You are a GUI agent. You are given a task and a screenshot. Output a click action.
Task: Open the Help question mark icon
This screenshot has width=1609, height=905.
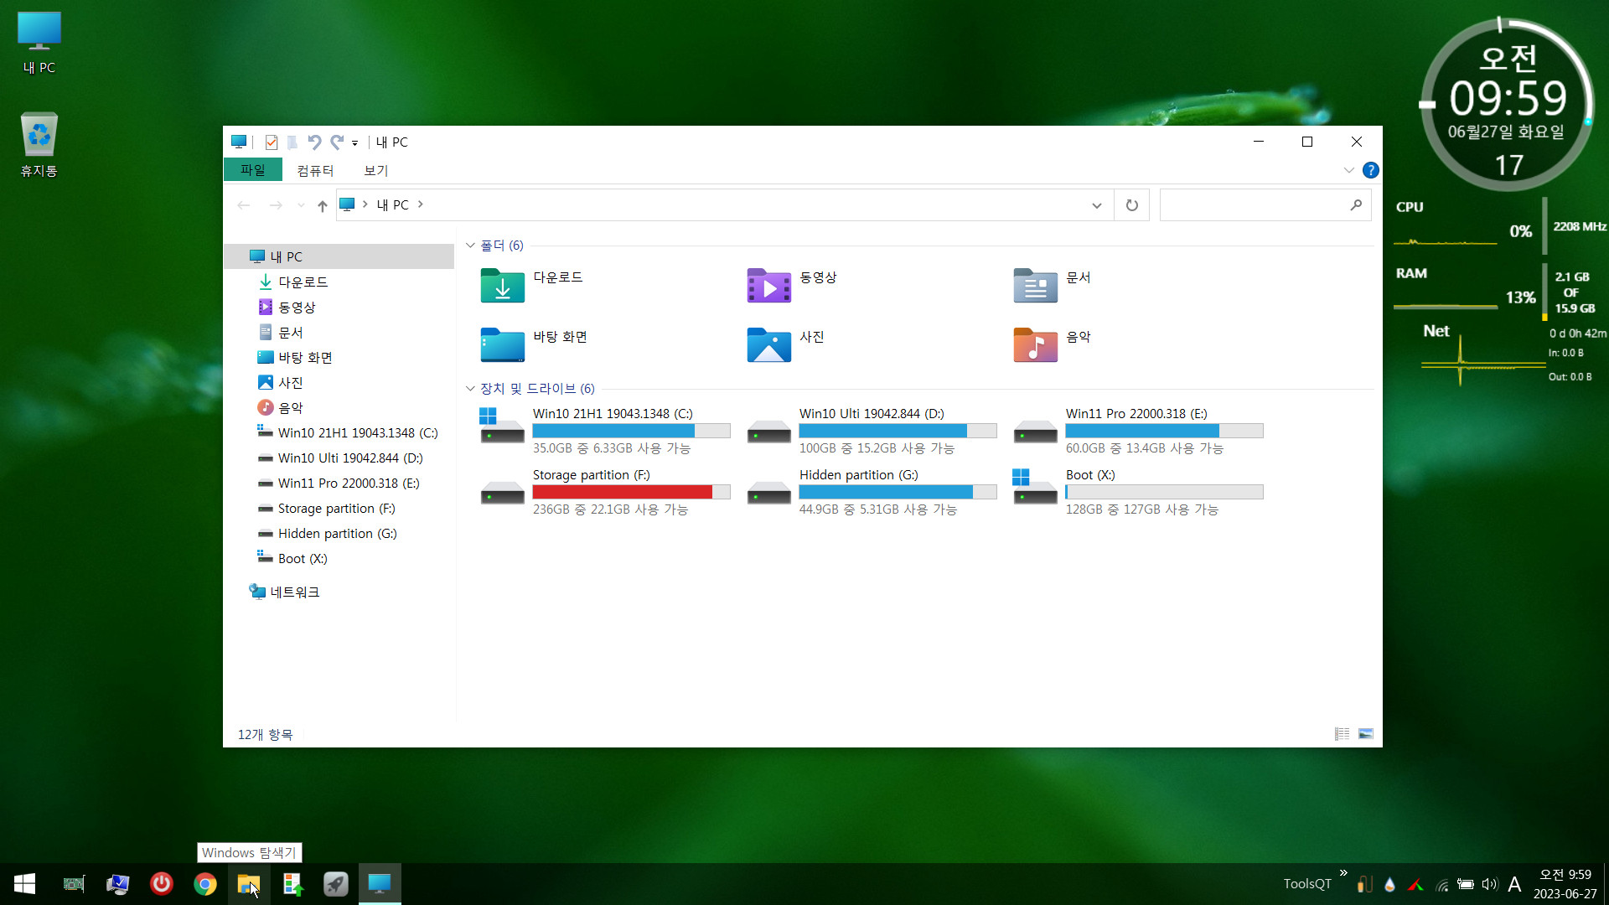[1371, 170]
